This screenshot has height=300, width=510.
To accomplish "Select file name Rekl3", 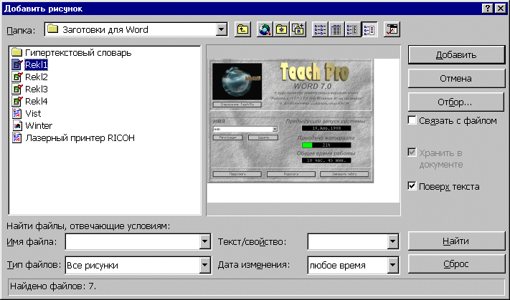I will [x=37, y=89].
